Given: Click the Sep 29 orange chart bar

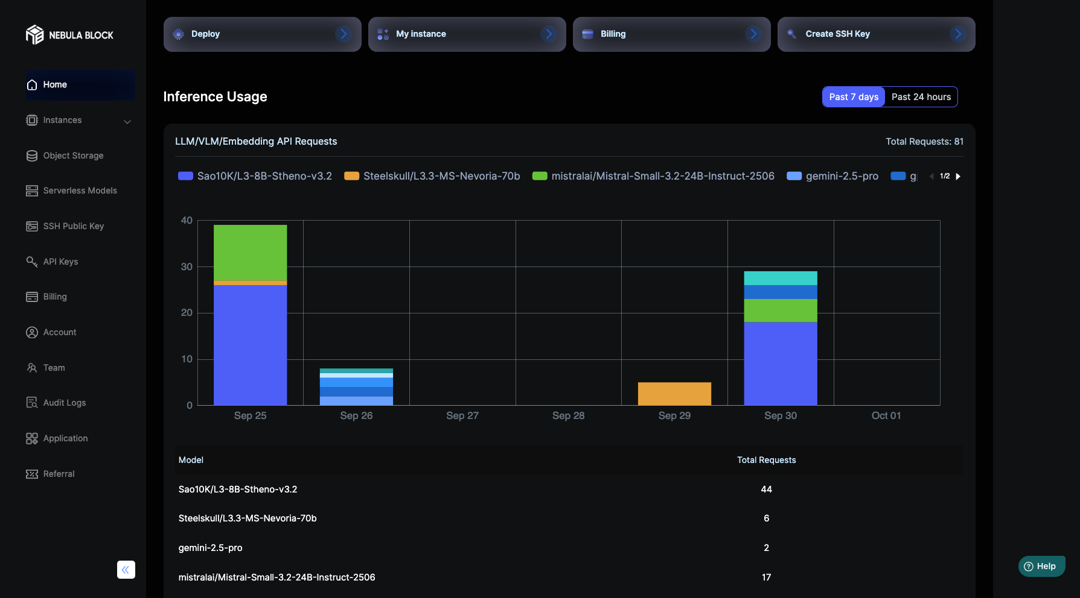Looking at the screenshot, I should click(x=674, y=394).
